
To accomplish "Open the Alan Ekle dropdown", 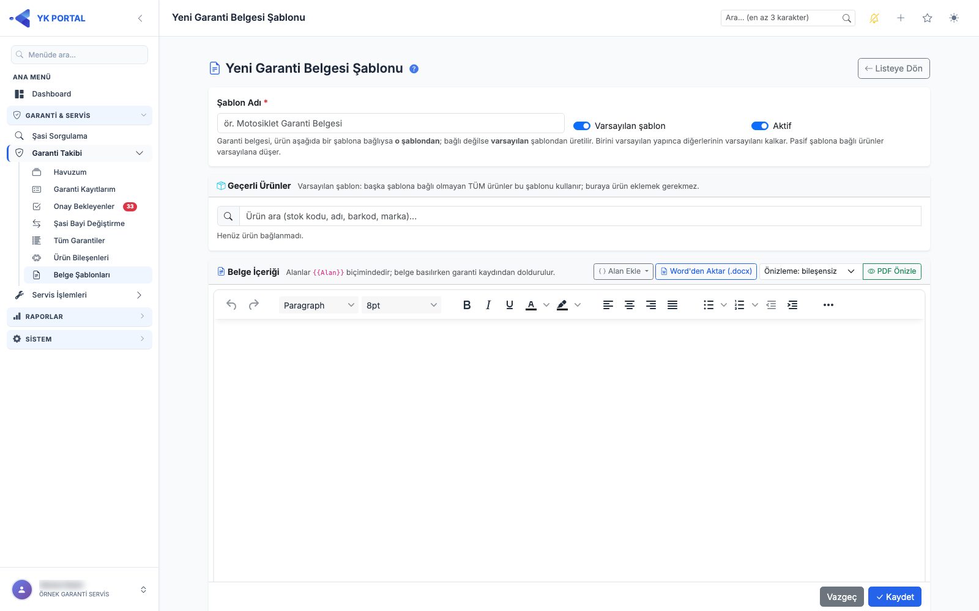I will click(624, 271).
